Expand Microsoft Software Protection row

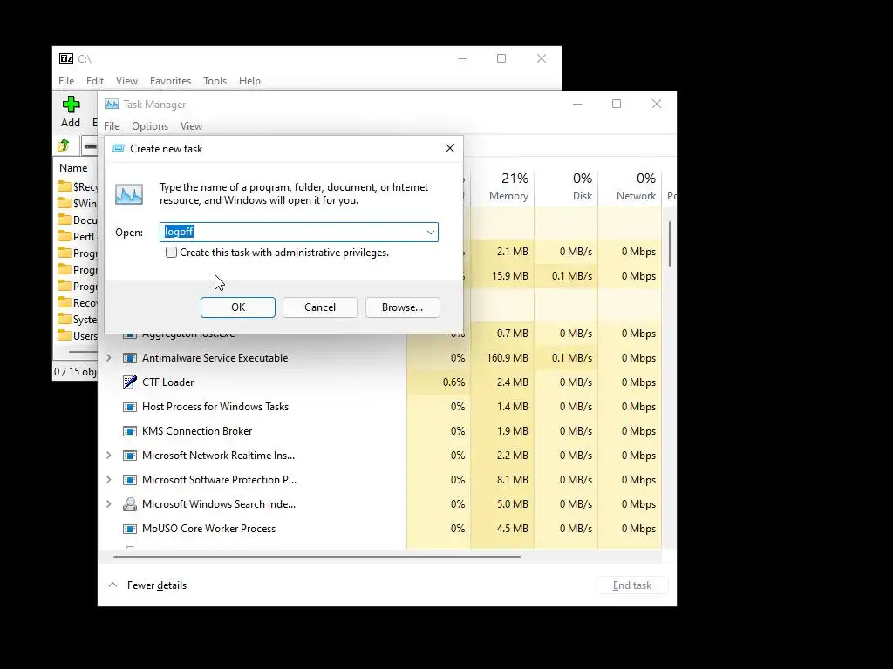[109, 480]
